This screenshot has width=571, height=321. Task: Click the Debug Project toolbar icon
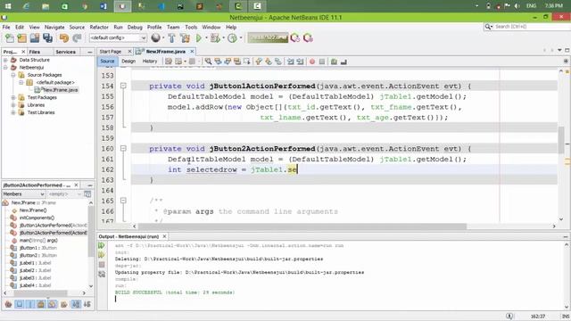tap(215, 37)
